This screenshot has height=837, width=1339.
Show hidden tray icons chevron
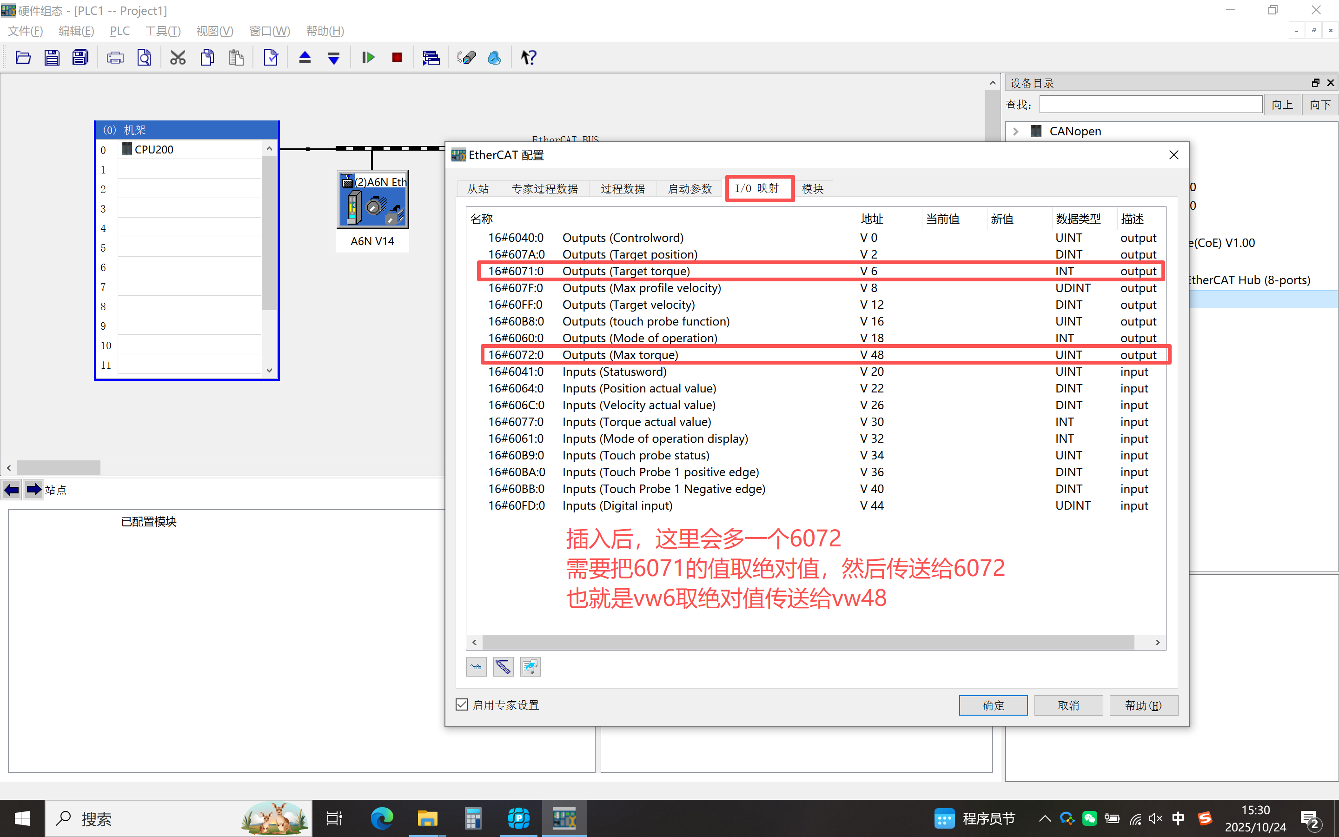(1045, 818)
